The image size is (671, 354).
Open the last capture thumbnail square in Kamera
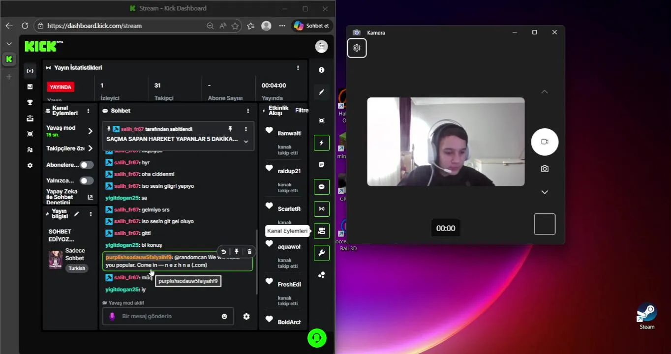[x=545, y=224]
